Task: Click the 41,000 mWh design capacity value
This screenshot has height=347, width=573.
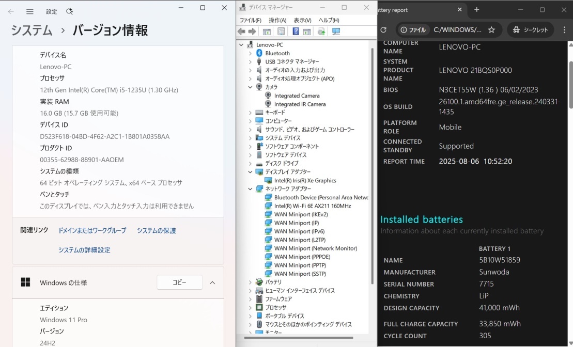Action: [499, 308]
